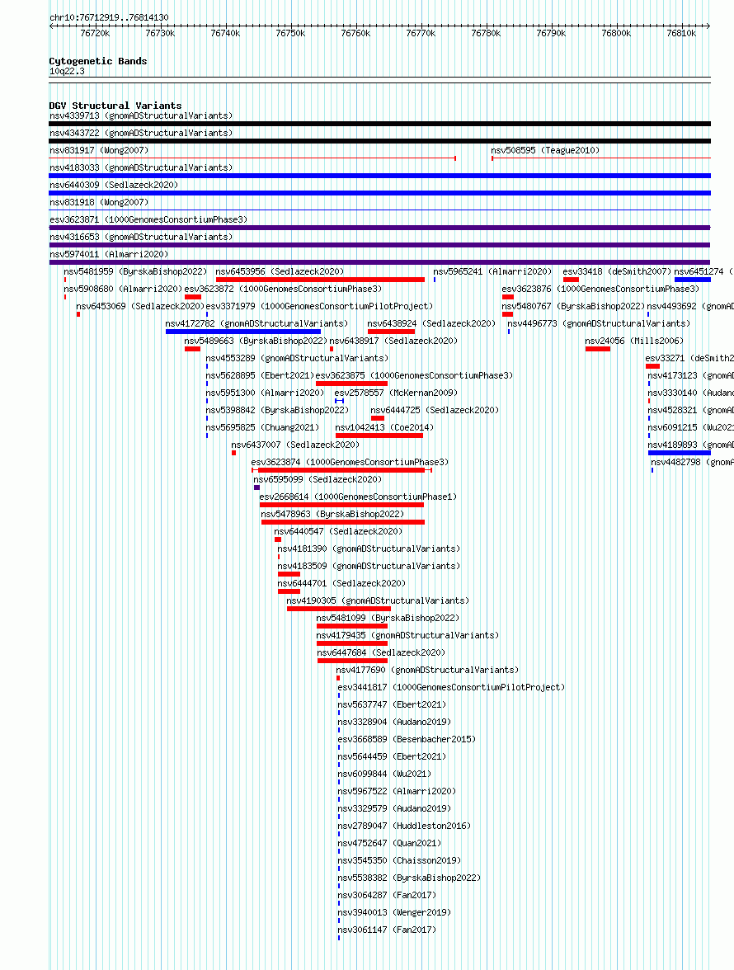Click nsv2789047 (Huddleston2016) label
Viewport: 734px width, 970px height.
pos(404,826)
